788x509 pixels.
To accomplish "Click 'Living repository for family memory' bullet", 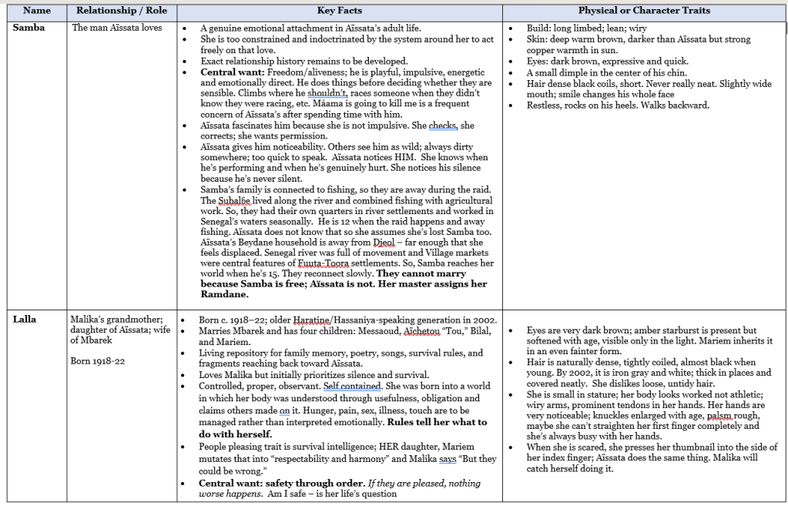I will coord(340,353).
